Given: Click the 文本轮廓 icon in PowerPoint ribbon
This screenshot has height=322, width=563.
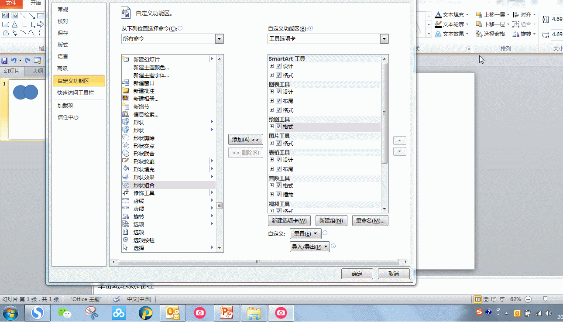Looking at the screenshot, I should coord(439,24).
